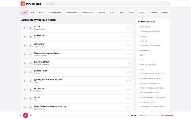Download the BEARWOLF song Феникс
The height and width of the screenshot is (119, 191).
pyautogui.click(x=31, y=37)
